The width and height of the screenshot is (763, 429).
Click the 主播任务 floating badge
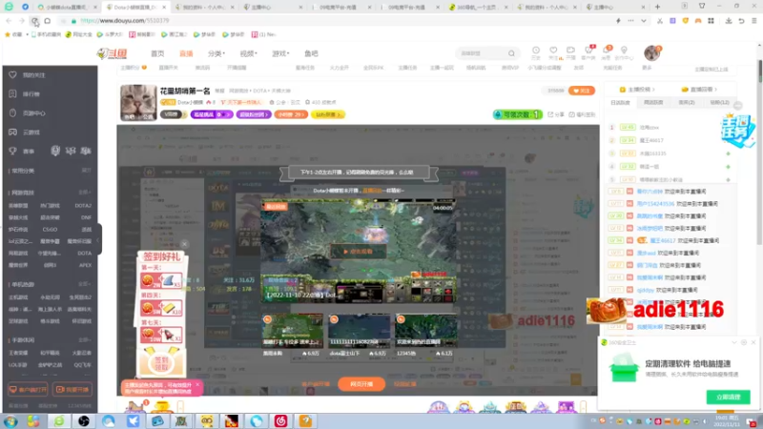736,130
